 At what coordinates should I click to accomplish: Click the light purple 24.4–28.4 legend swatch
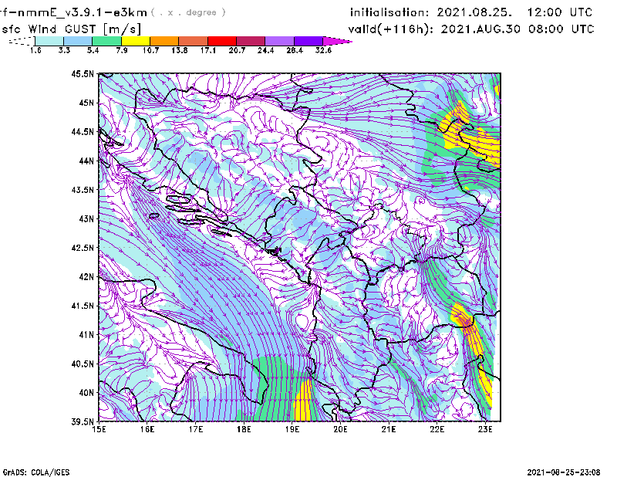(279, 41)
